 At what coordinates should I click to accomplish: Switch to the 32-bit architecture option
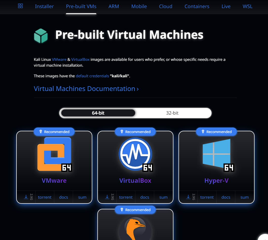pyautogui.click(x=172, y=113)
